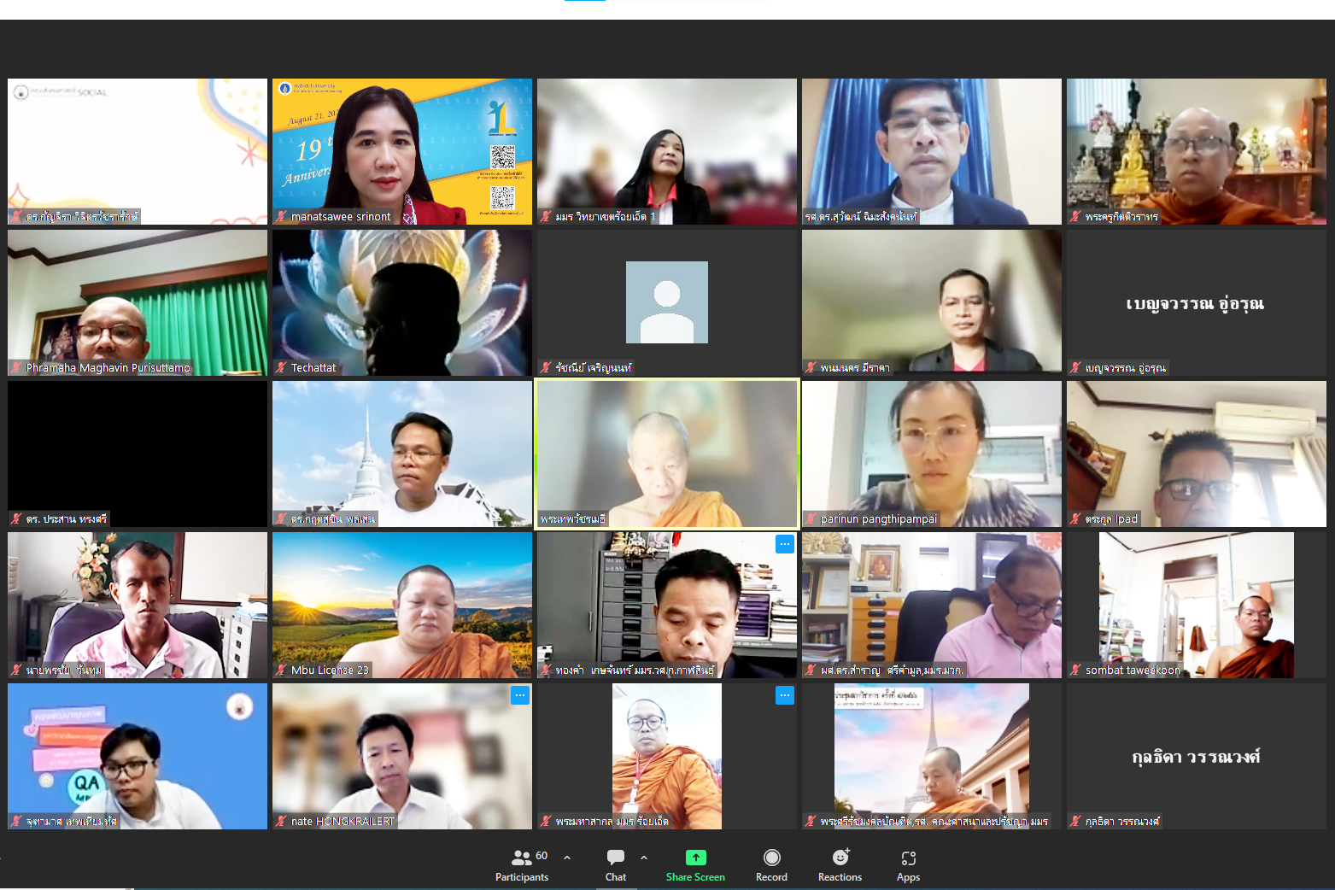Open the Apps panel
This screenshot has height=890, width=1335.
tap(908, 864)
